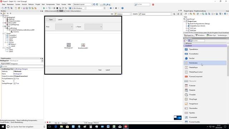Switch to the Ereignisse tab

pos(14,64)
